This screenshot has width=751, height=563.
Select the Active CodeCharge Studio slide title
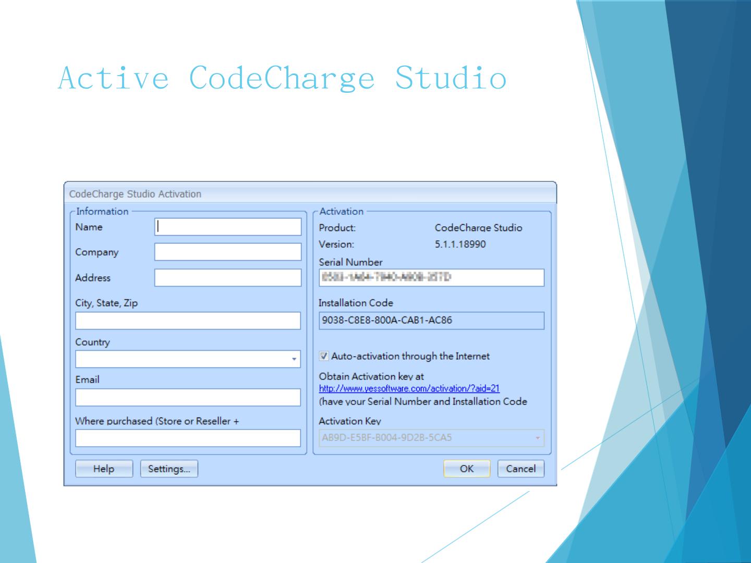282,78
